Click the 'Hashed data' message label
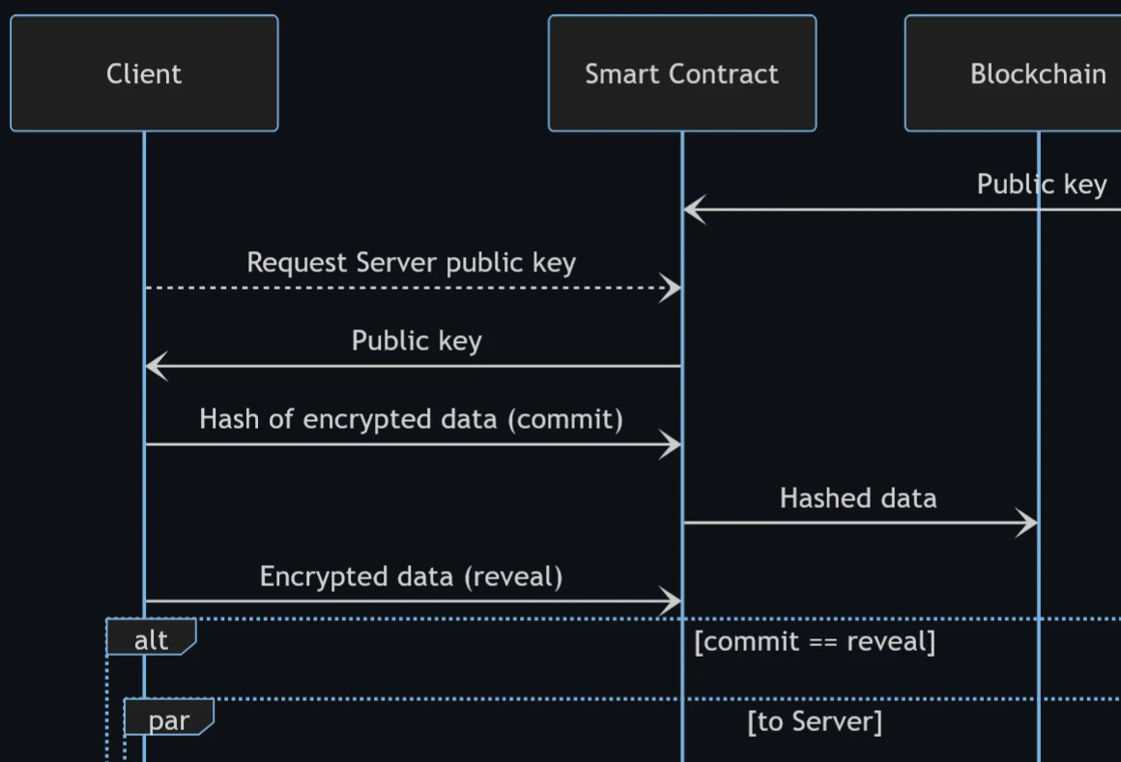 tap(858, 497)
